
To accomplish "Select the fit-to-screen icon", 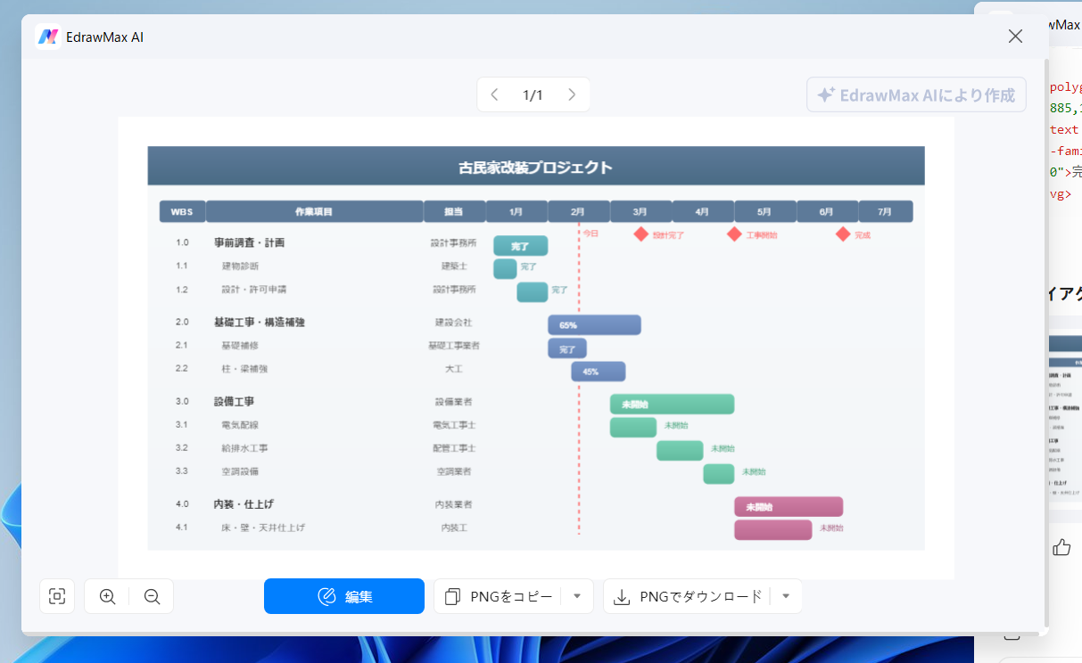I will click(57, 596).
